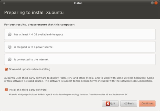Toggle Download updates while installing checkbox
The height and width of the screenshot is (111, 160).
pyautogui.click(x=6, y=69)
